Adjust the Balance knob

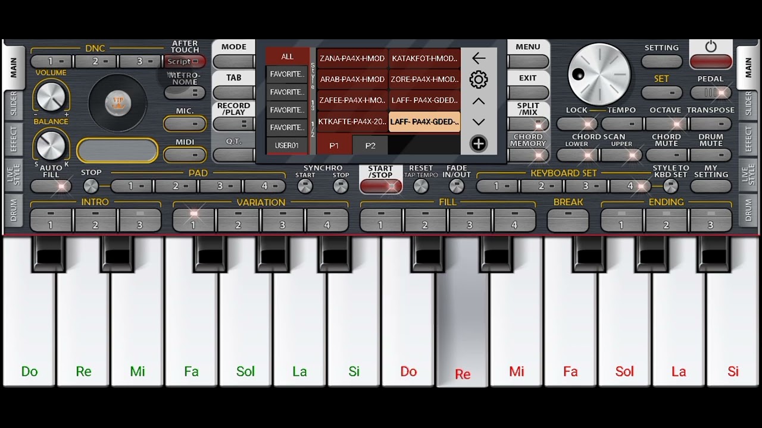[x=51, y=145]
